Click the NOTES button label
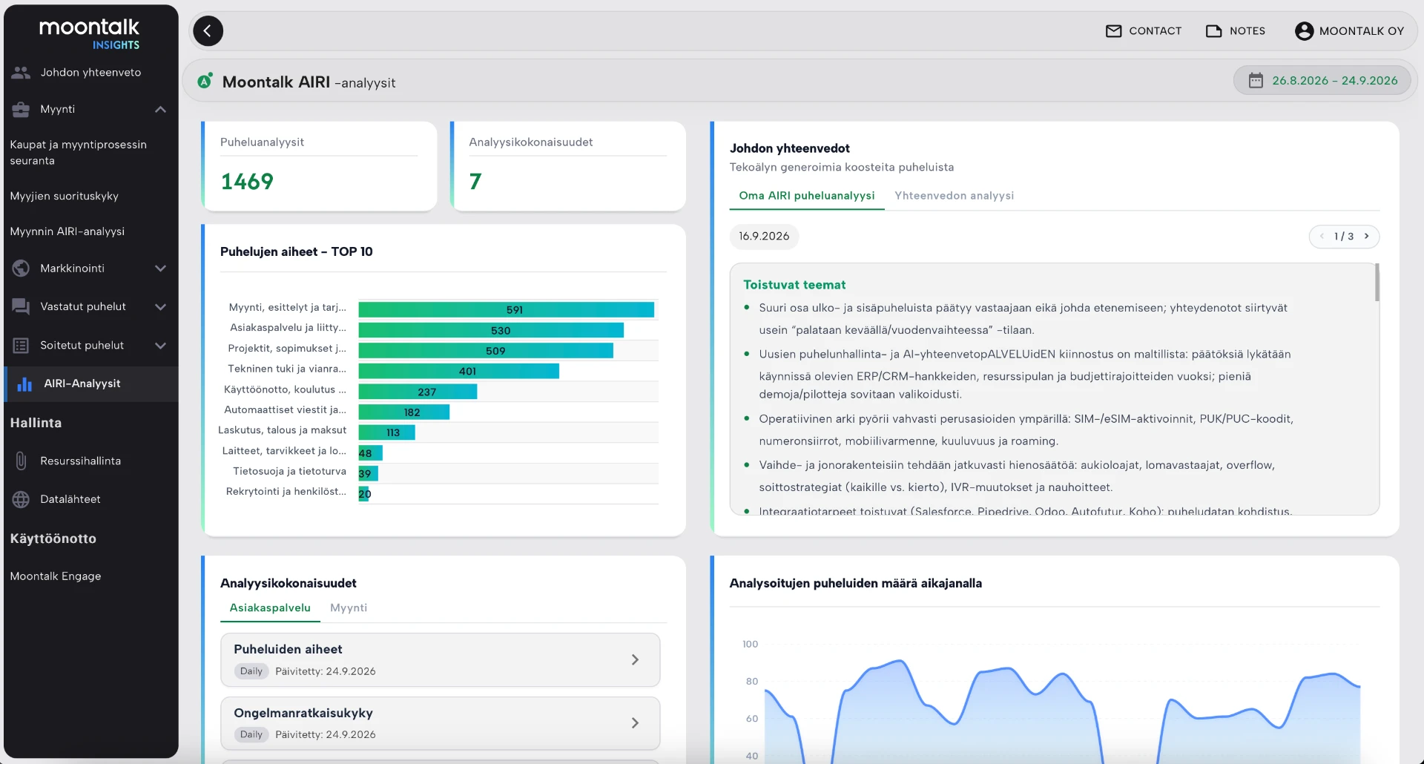 (1247, 31)
